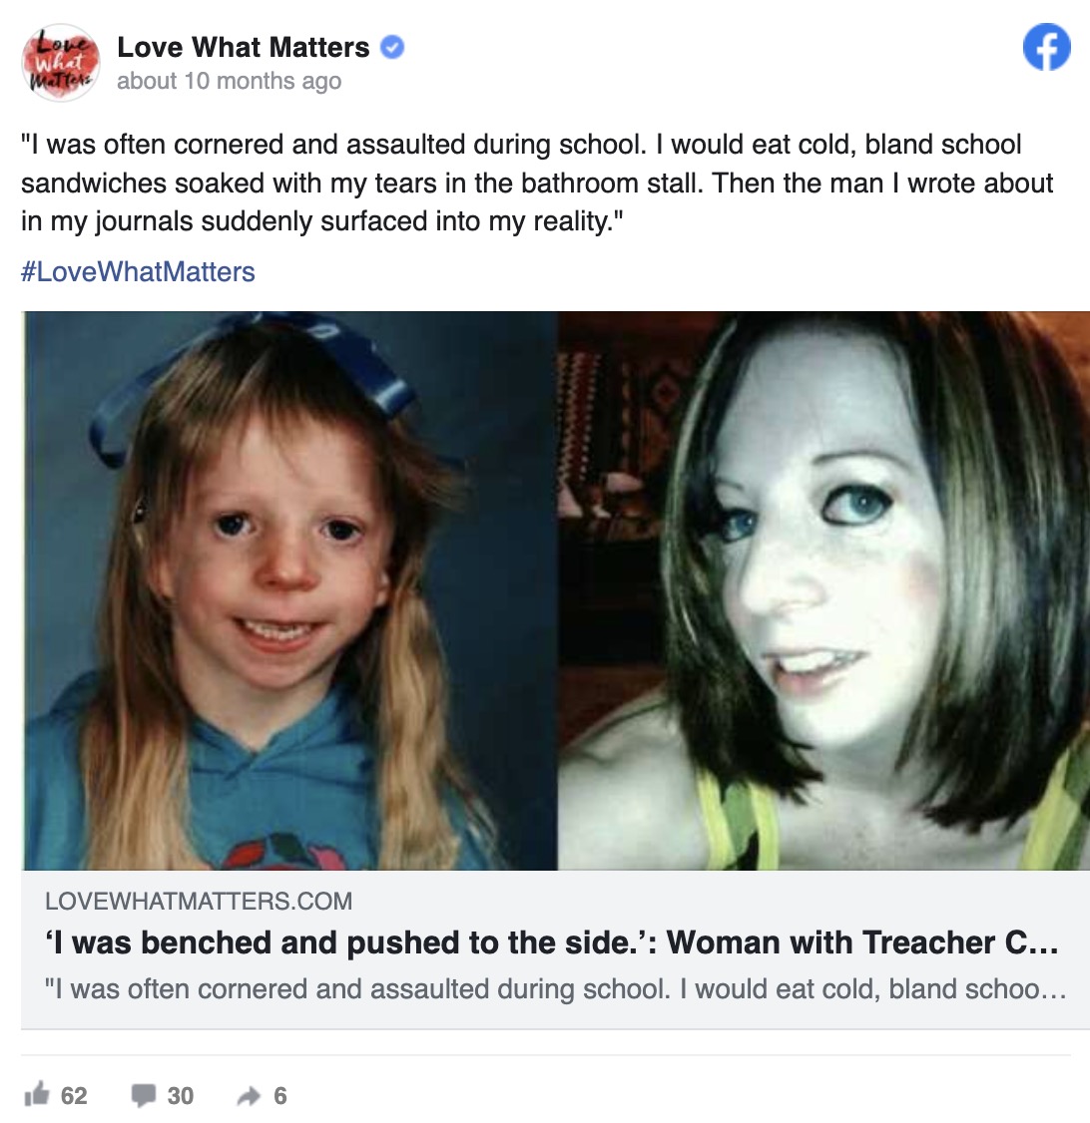Click the 62 likes count
Screen dimensions: 1090x1123
(74, 1096)
